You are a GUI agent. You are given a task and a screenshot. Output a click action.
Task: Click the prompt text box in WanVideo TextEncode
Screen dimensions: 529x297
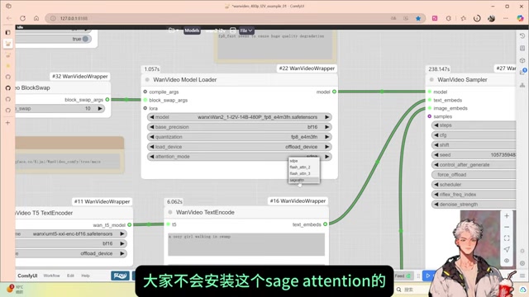[x=246, y=244]
